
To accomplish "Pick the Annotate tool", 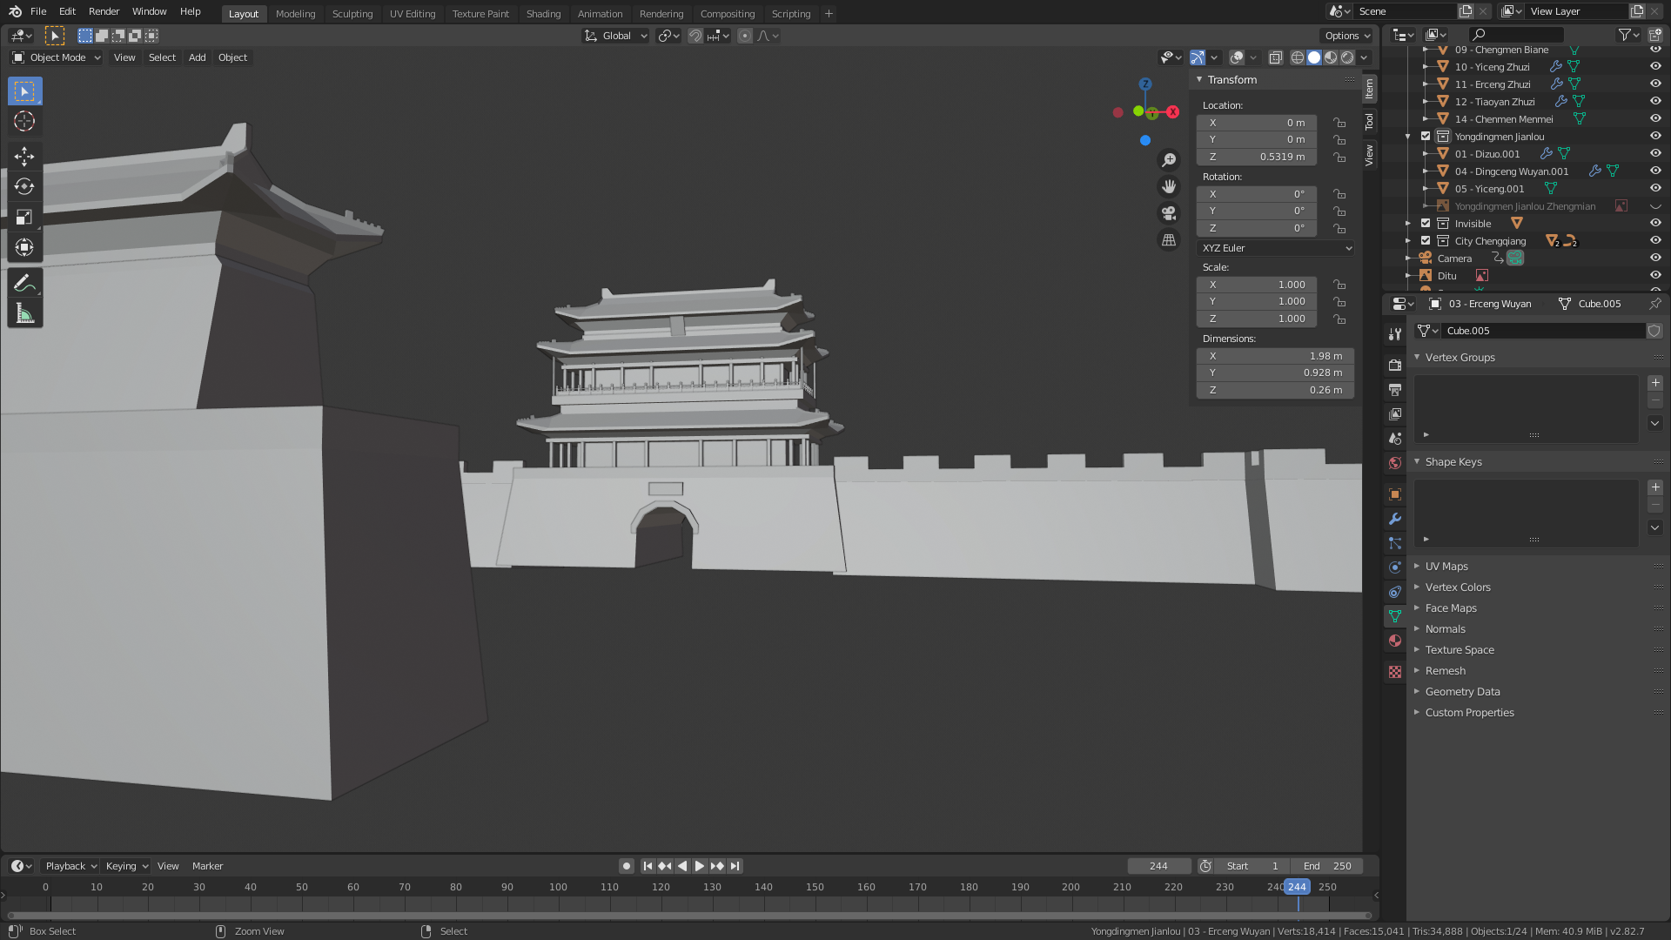I will (x=24, y=282).
